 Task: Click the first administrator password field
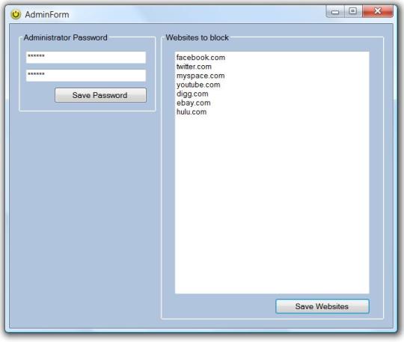point(86,57)
